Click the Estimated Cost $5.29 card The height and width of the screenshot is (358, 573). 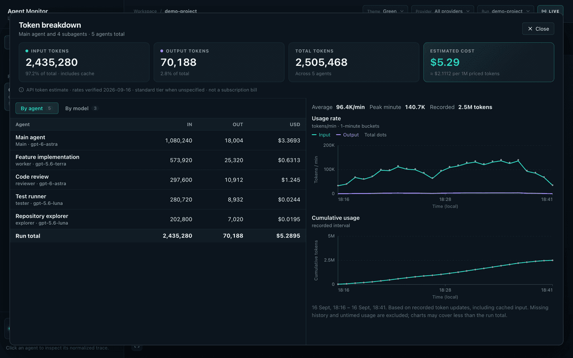489,62
